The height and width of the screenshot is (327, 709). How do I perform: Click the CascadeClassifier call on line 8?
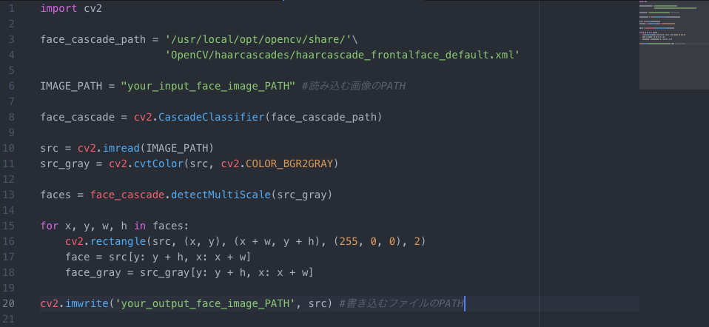[x=212, y=117]
